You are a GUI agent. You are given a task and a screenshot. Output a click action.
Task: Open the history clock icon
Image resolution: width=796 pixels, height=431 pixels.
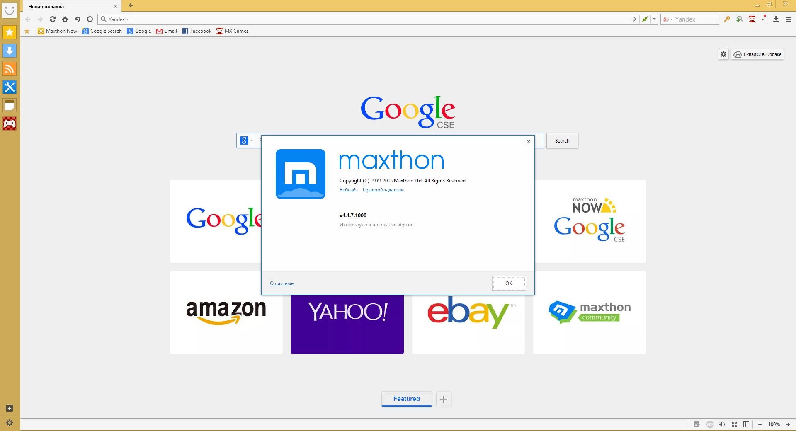coord(90,19)
